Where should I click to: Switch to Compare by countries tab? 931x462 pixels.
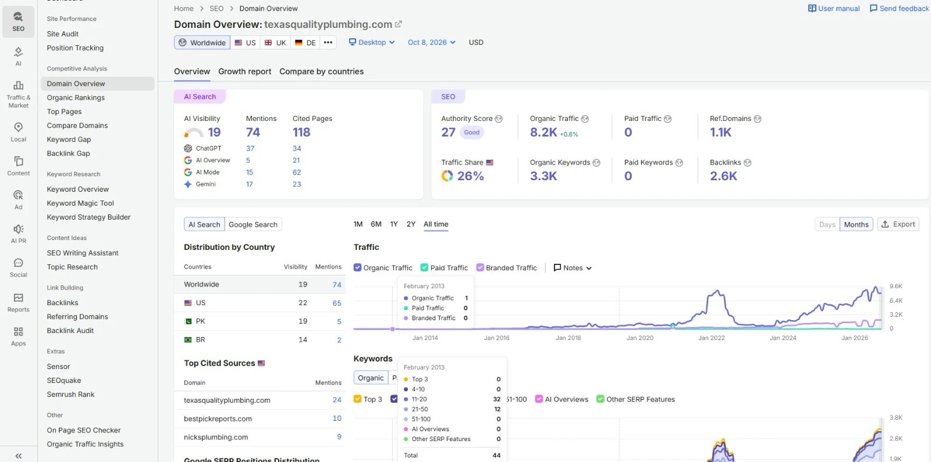pyautogui.click(x=321, y=71)
